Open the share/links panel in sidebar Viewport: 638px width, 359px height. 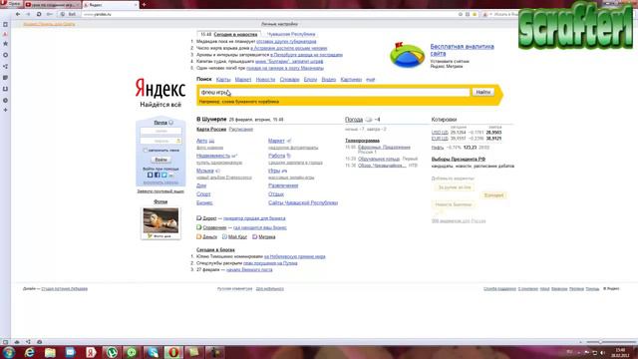click(5, 67)
